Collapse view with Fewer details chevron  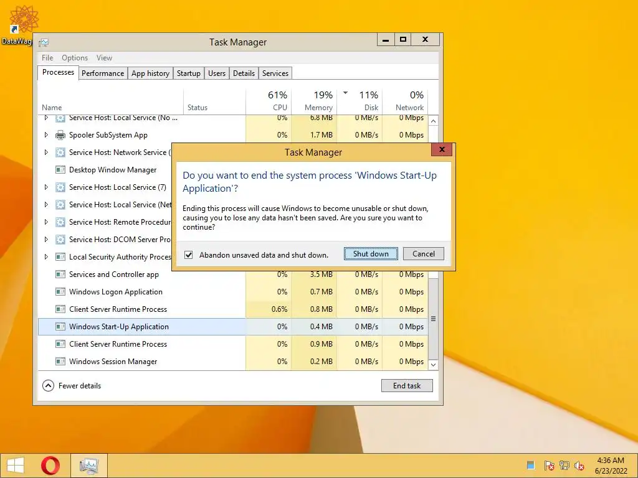click(x=48, y=386)
